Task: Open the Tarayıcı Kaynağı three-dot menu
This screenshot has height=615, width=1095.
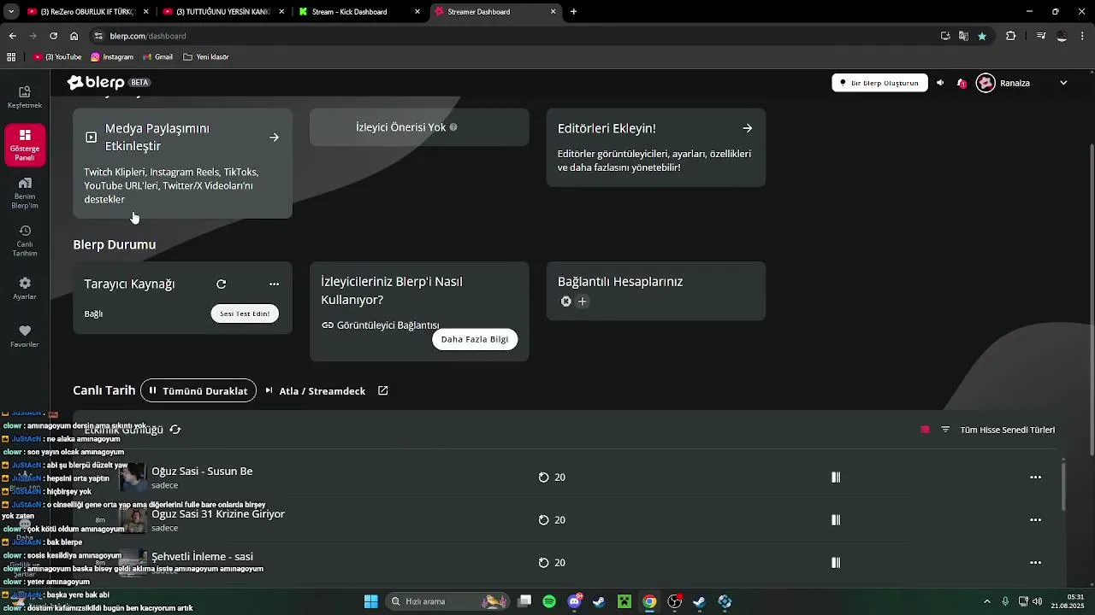Action: [274, 284]
